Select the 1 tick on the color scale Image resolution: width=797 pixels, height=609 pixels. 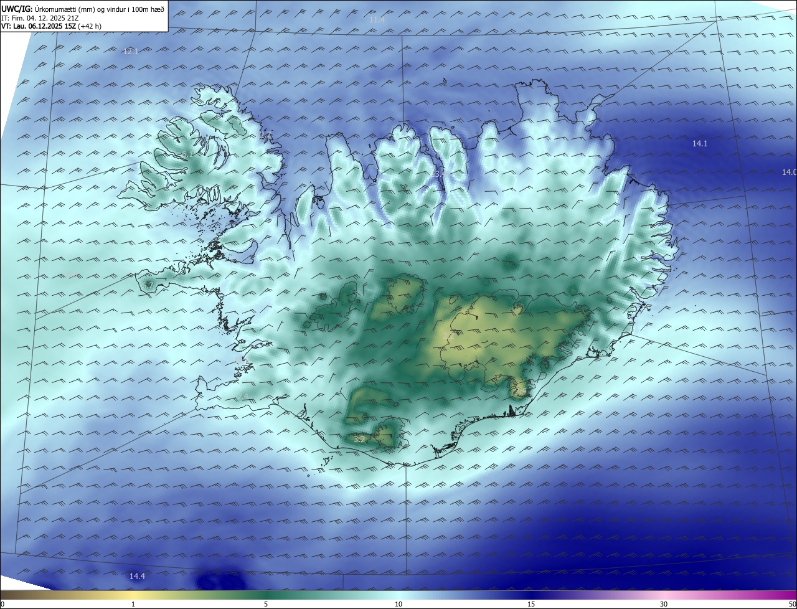(x=133, y=604)
